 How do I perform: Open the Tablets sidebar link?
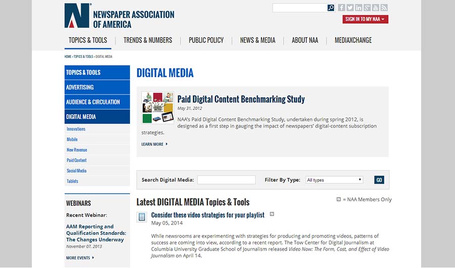(72, 181)
